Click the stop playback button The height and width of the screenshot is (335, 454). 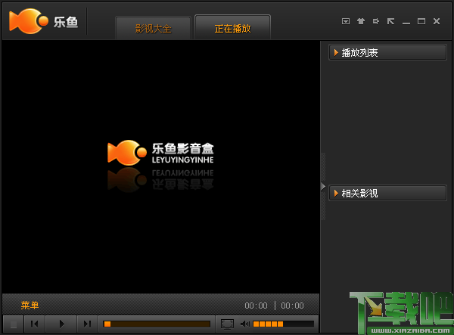[14, 324]
